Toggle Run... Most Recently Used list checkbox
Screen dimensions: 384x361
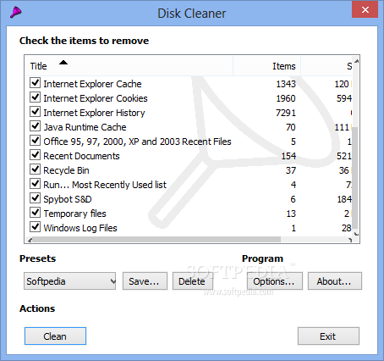[35, 184]
